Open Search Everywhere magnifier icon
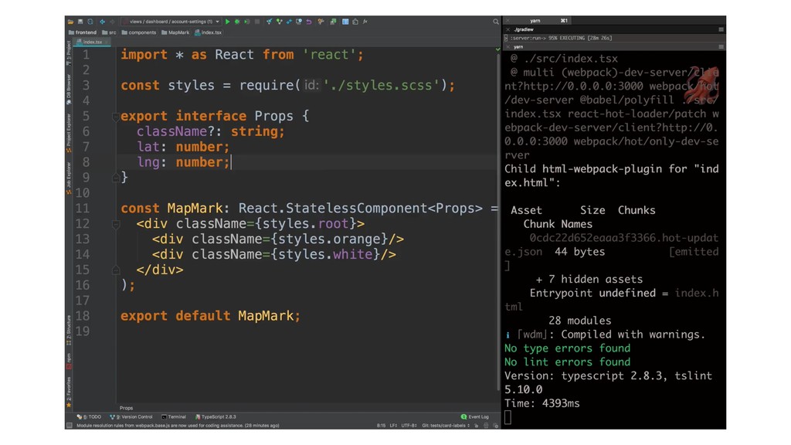The width and height of the screenshot is (791, 445). coord(496,22)
